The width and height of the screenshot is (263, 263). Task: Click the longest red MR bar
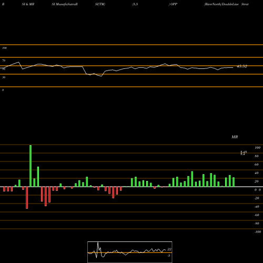pos(27,198)
